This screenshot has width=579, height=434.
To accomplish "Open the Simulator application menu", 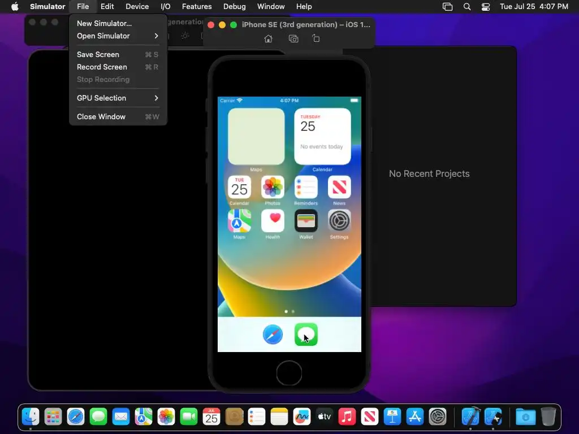I will pyautogui.click(x=47, y=6).
